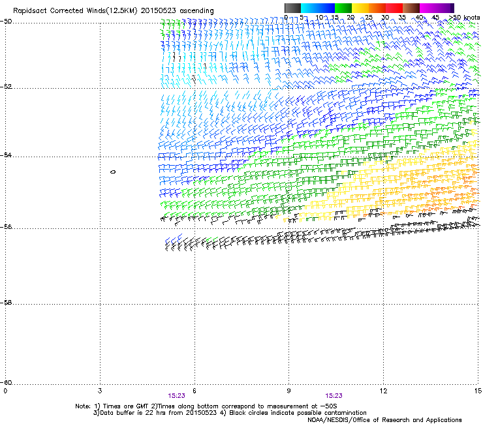
Task: Select the dark purple 45-50 knots legend swatch
Action: pyautogui.click(x=445, y=8)
